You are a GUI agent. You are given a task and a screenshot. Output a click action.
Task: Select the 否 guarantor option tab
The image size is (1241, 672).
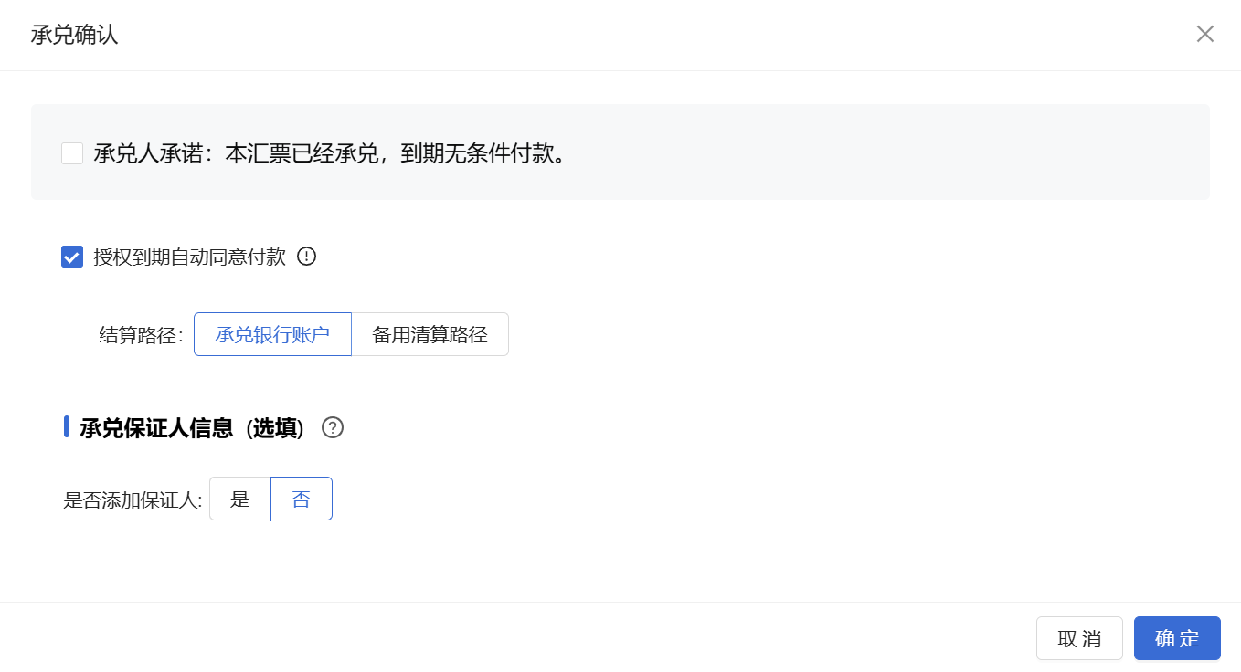(302, 499)
